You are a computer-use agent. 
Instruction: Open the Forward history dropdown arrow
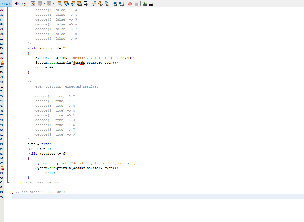click(x=54, y=3)
